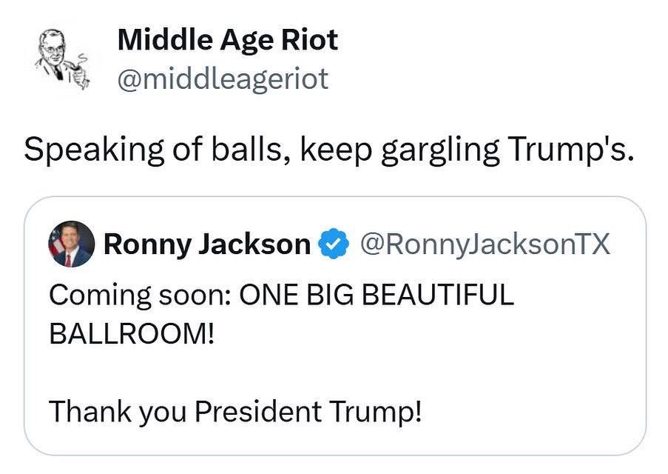Click the blue verified checkmark badge

pyautogui.click(x=333, y=244)
